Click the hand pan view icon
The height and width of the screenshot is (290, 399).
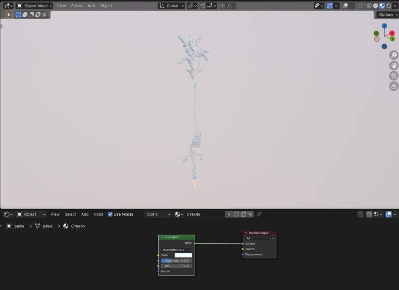tap(393, 66)
